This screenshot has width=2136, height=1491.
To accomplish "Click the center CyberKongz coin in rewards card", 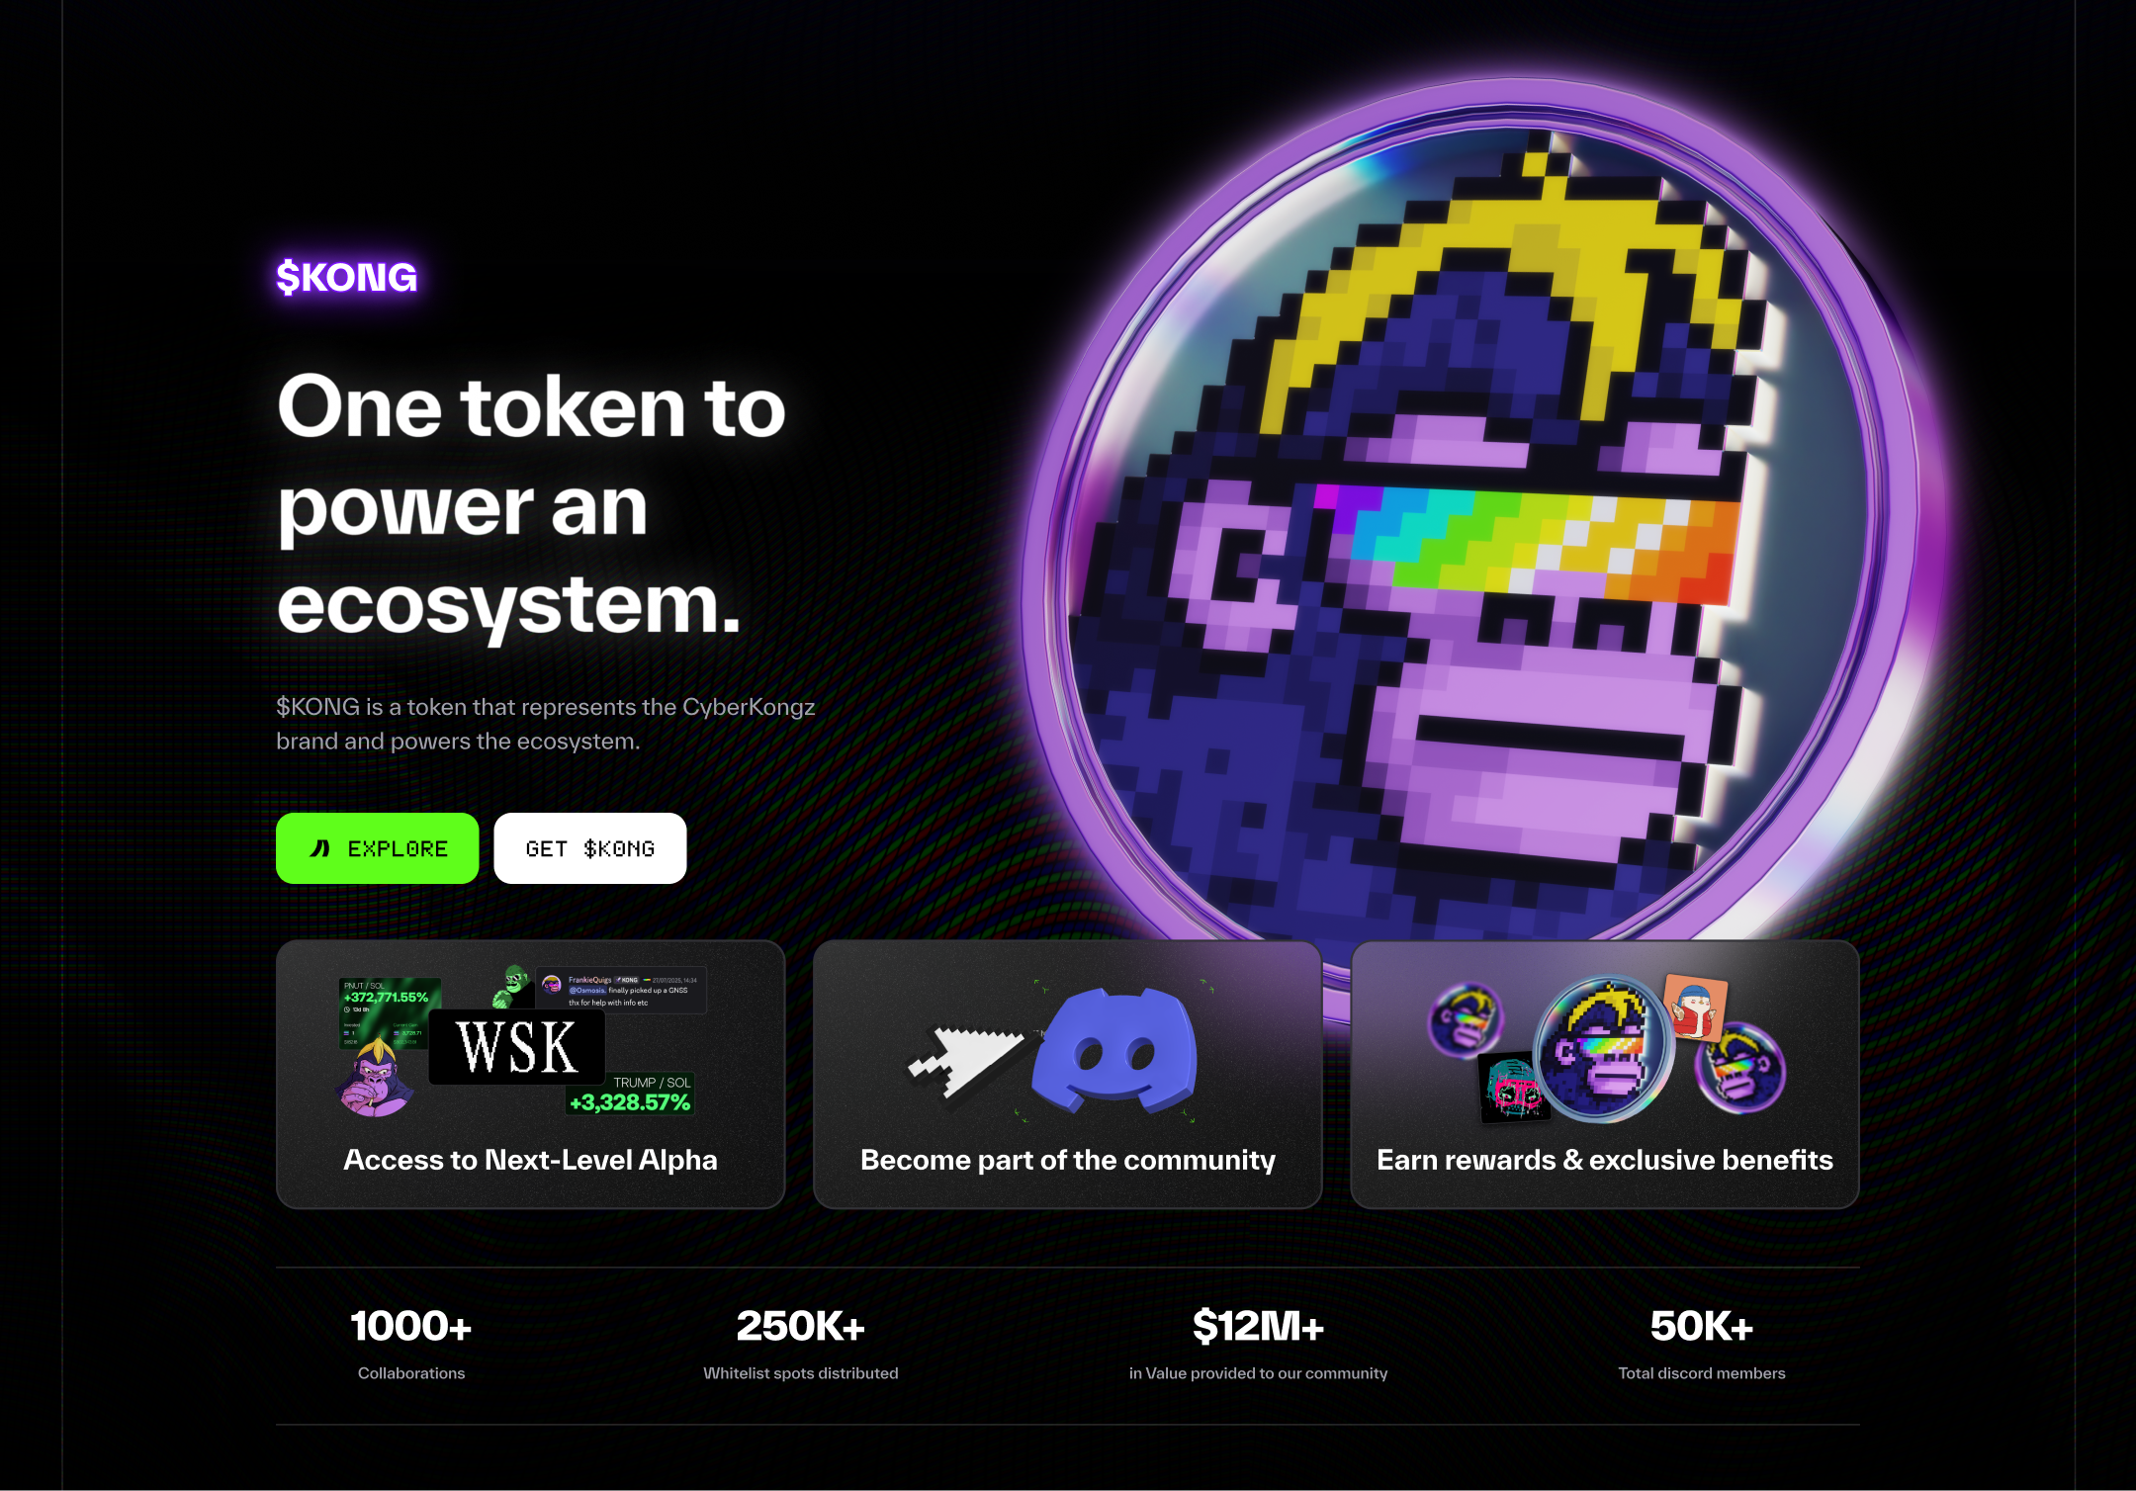I will [1602, 1049].
